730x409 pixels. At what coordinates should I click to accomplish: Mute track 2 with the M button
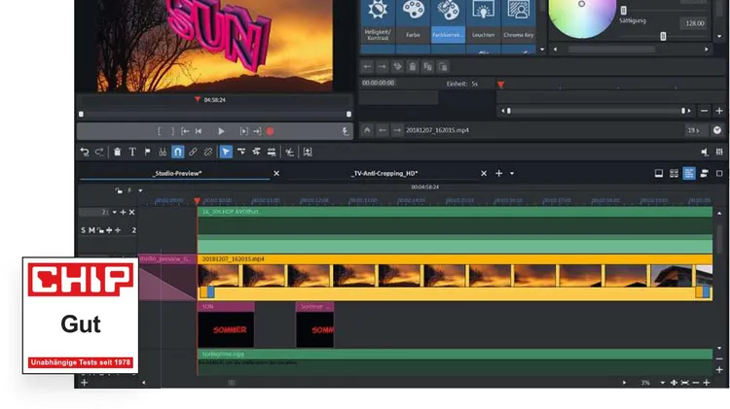[92, 230]
